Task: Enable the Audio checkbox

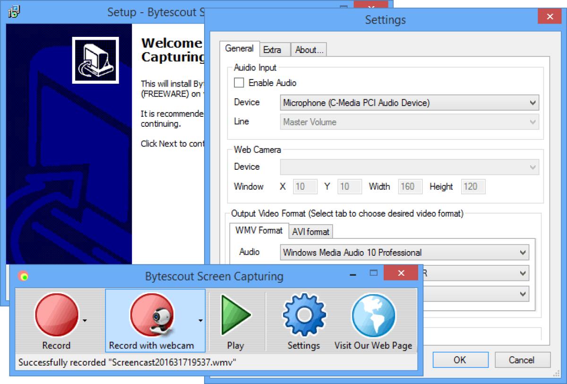Action: click(239, 83)
